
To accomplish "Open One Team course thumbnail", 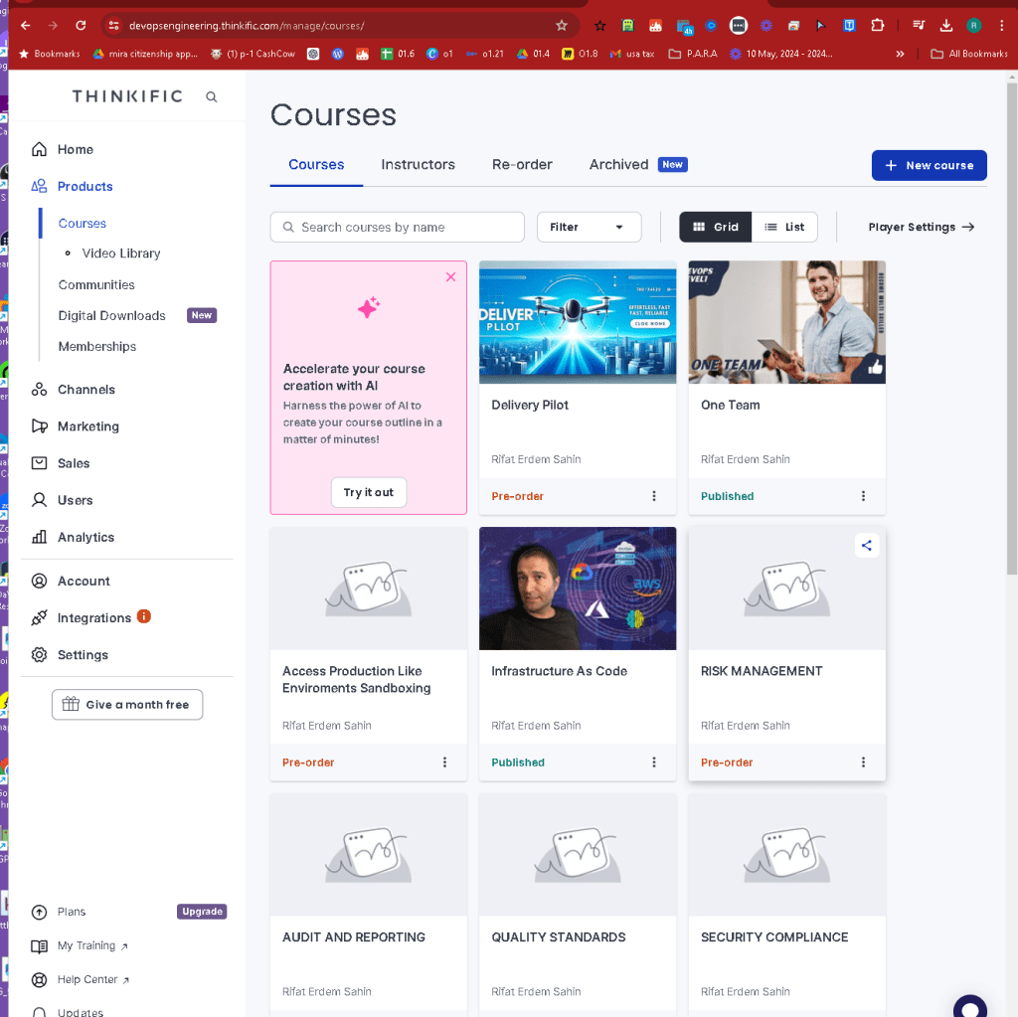I will click(787, 322).
